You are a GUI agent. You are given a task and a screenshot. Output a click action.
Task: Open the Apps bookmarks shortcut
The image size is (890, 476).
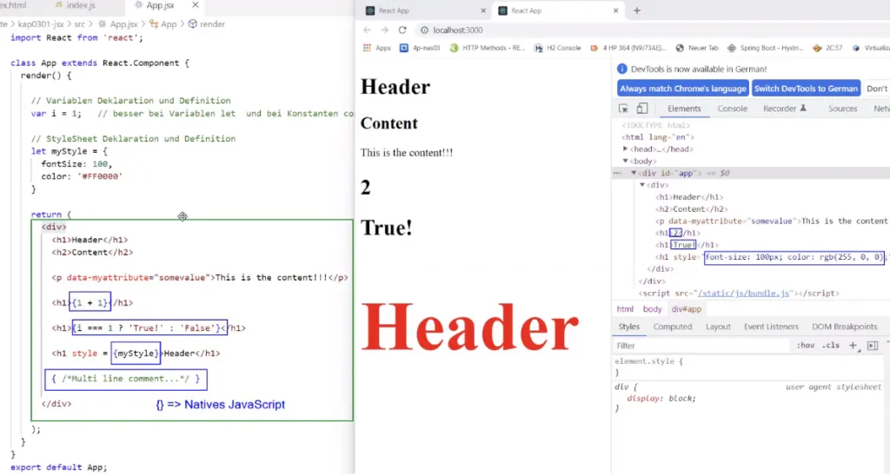[377, 49]
